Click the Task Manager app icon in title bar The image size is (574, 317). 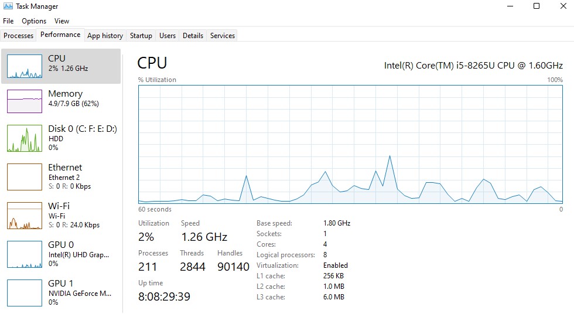point(8,6)
